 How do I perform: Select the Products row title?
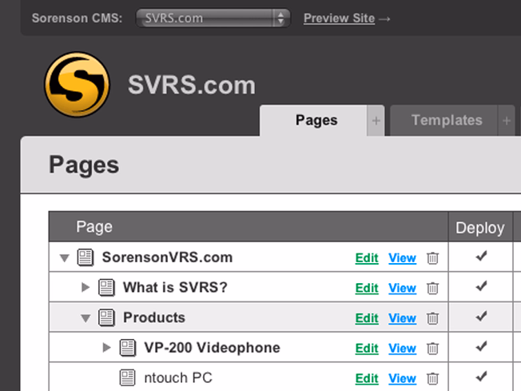(x=154, y=317)
